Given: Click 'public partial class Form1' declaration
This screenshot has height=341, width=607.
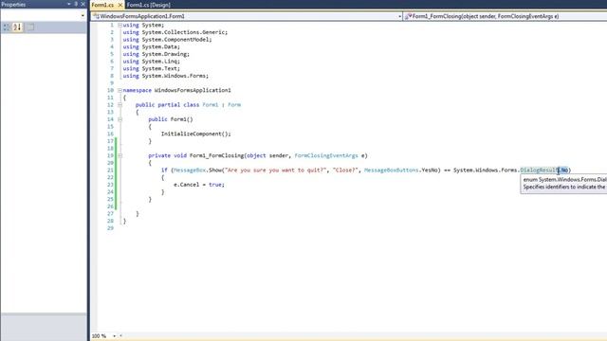Looking at the screenshot, I should [x=177, y=105].
